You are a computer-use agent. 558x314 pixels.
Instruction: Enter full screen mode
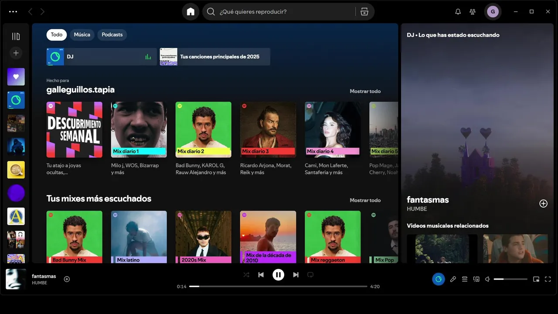pos(548,279)
